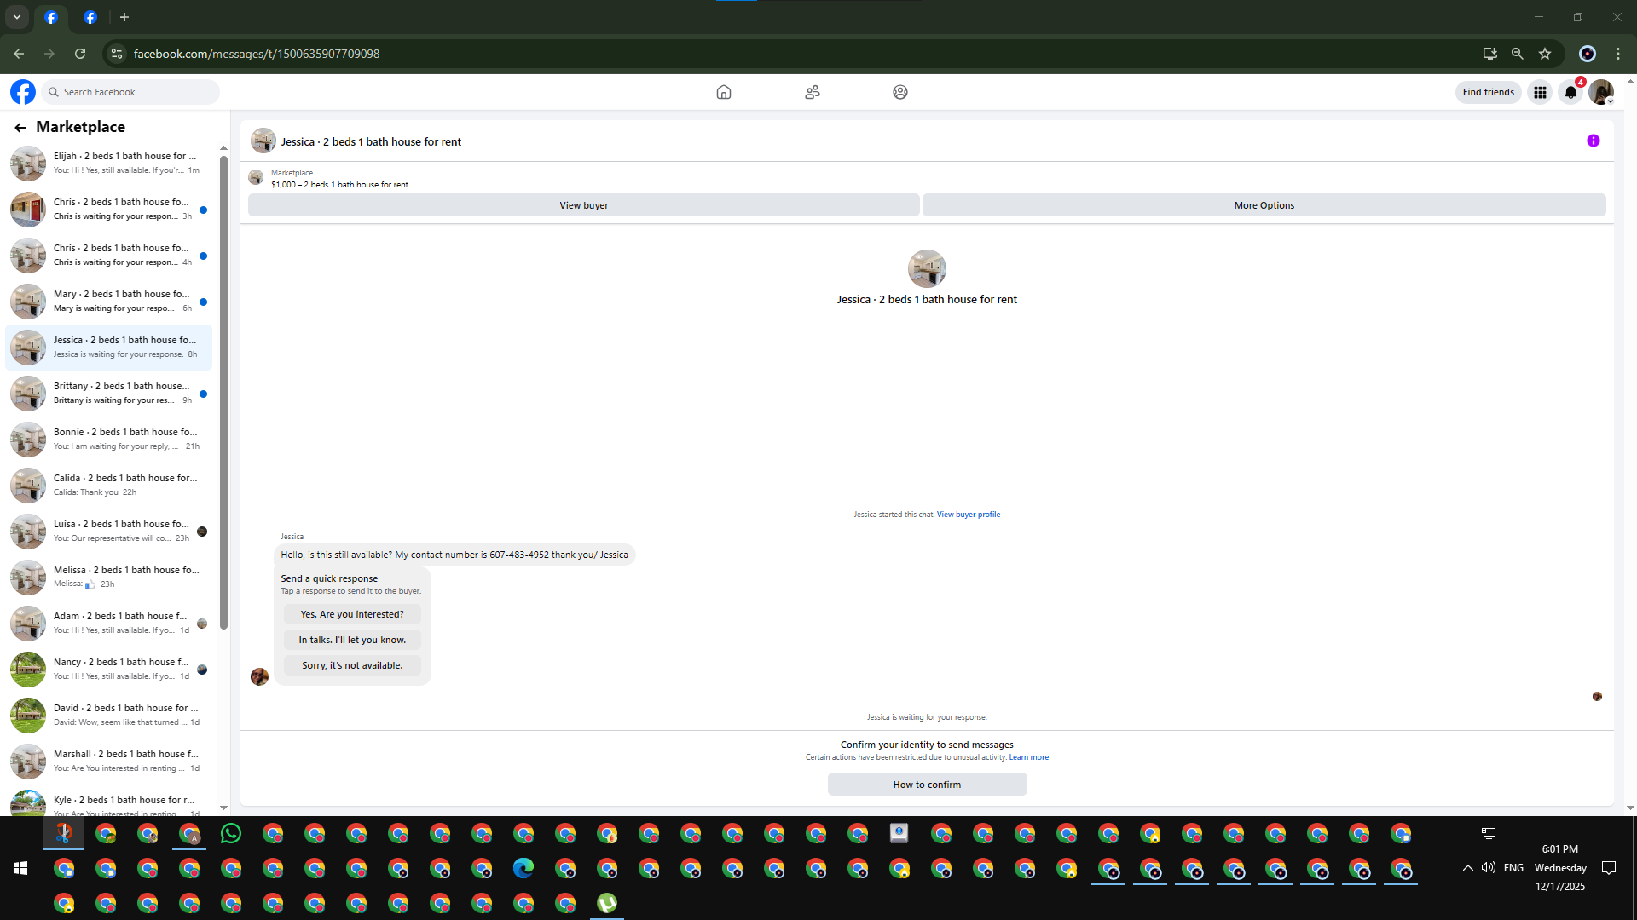This screenshot has width=1637, height=920.
Task: Open the Groups icon in top navigation
Action: tap(899, 92)
